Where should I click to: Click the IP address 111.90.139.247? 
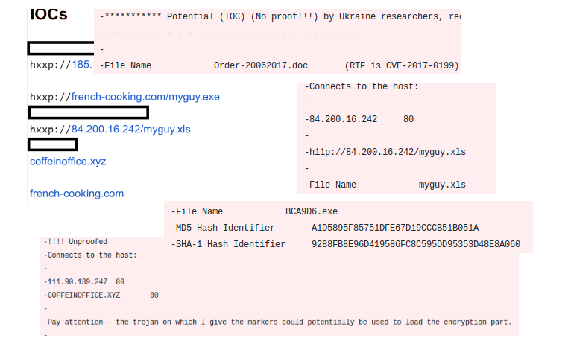point(78,281)
